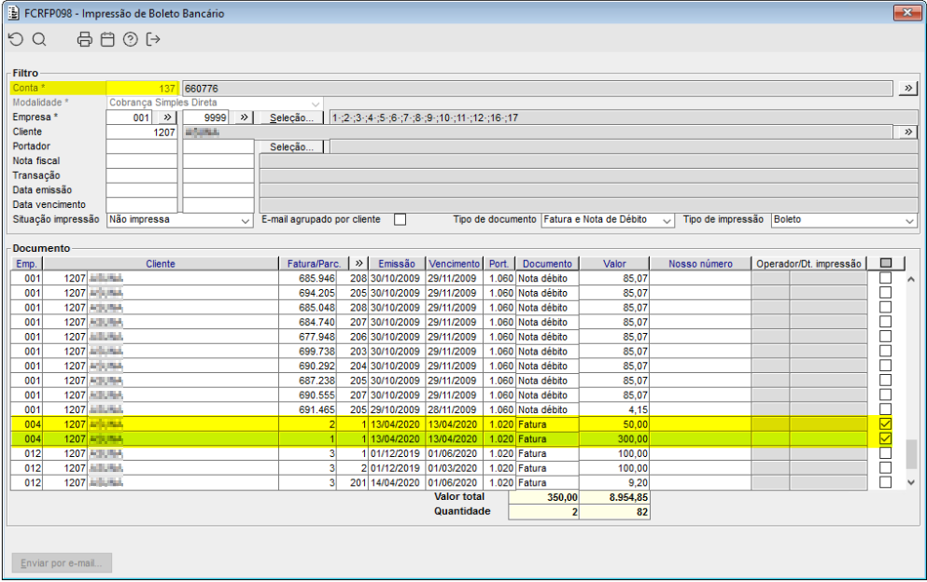Uncheck the Fatura row with value 300,00
The height and width of the screenshot is (582, 927).
(x=885, y=438)
